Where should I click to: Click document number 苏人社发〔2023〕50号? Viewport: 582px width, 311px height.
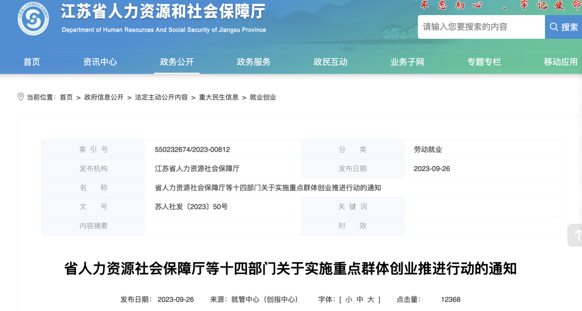pos(191,207)
